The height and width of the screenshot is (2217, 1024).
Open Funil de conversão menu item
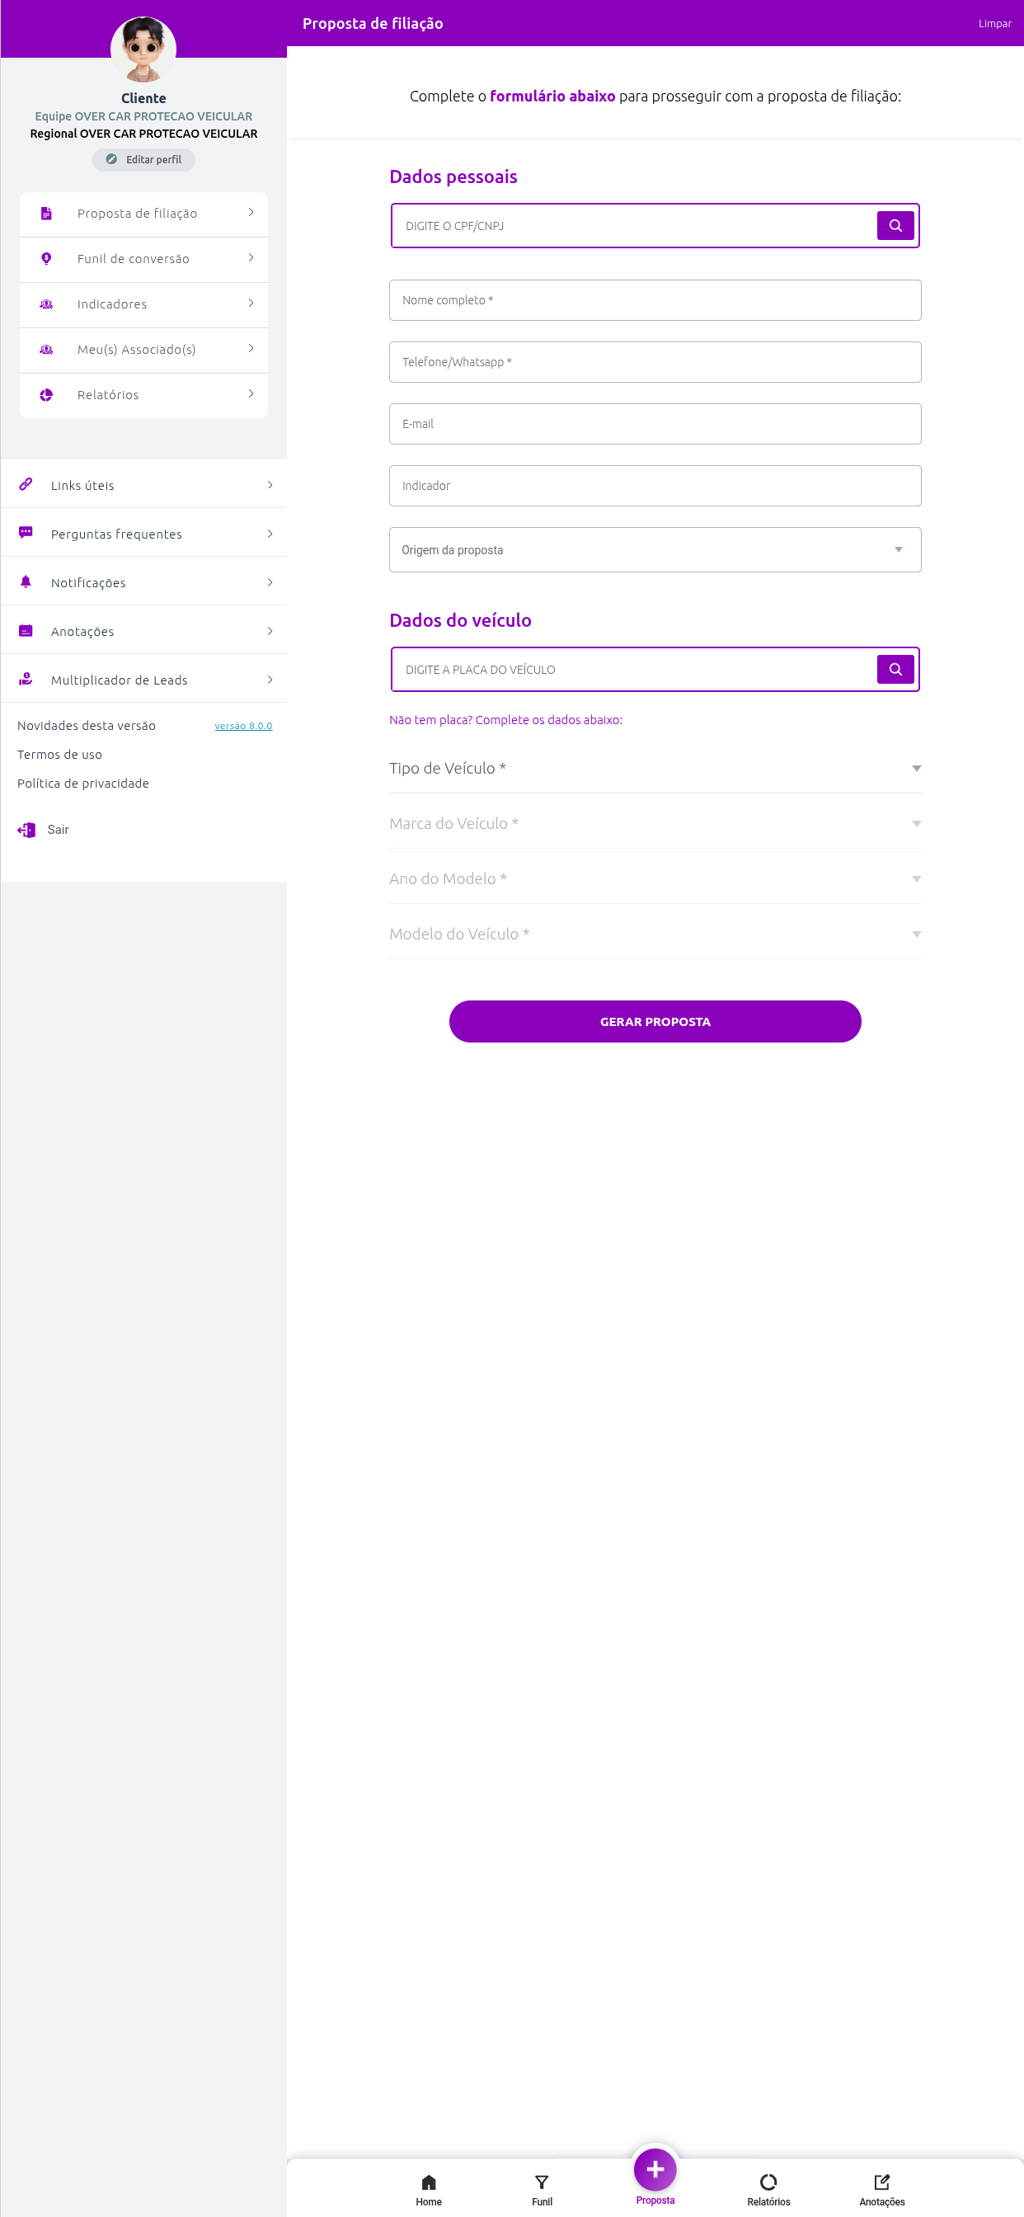(x=143, y=259)
